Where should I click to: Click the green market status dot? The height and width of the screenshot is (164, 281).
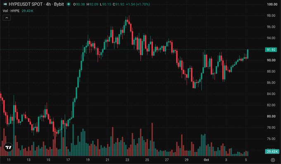[x=69, y=4]
